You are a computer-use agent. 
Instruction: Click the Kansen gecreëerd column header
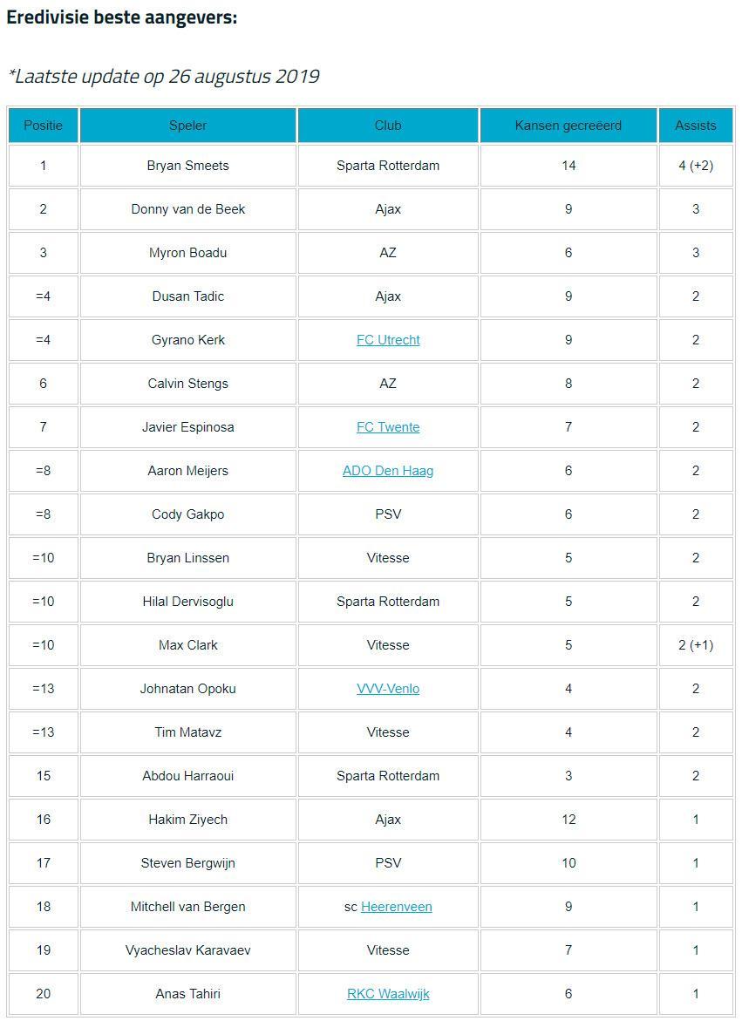tap(568, 126)
